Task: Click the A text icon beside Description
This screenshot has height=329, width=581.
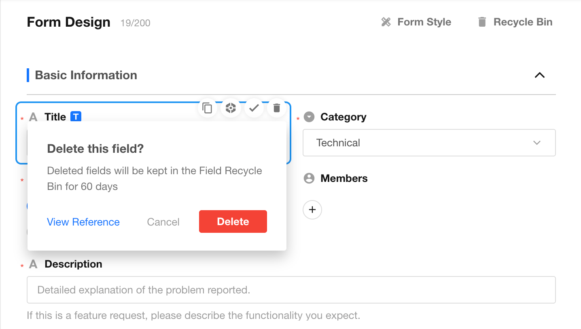Action: click(34, 264)
